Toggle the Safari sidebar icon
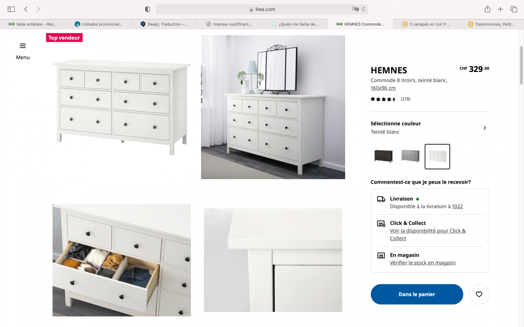Screen dimensions: 524x327 tap(11, 10)
